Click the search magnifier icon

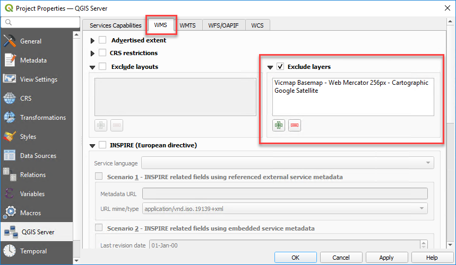pyautogui.click(x=8, y=22)
